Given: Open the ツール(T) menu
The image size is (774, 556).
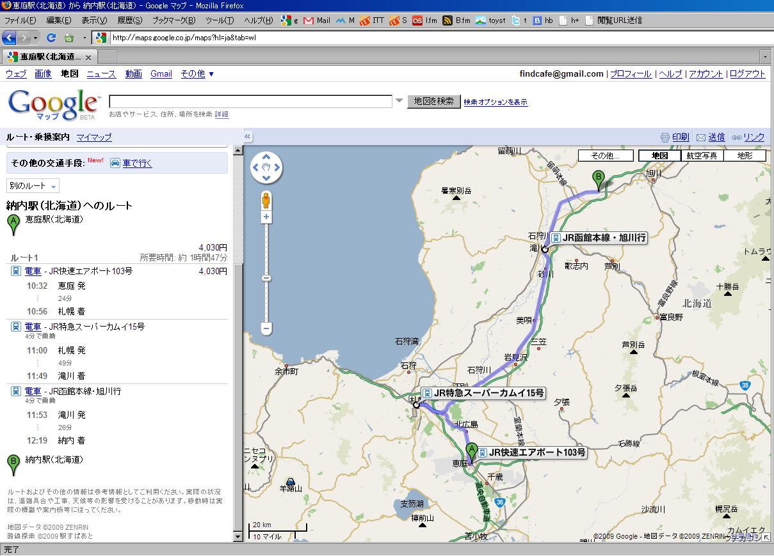Looking at the screenshot, I should 220,20.
